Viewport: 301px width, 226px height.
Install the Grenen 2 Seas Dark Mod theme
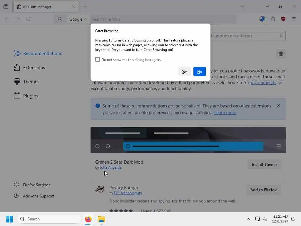click(264, 164)
